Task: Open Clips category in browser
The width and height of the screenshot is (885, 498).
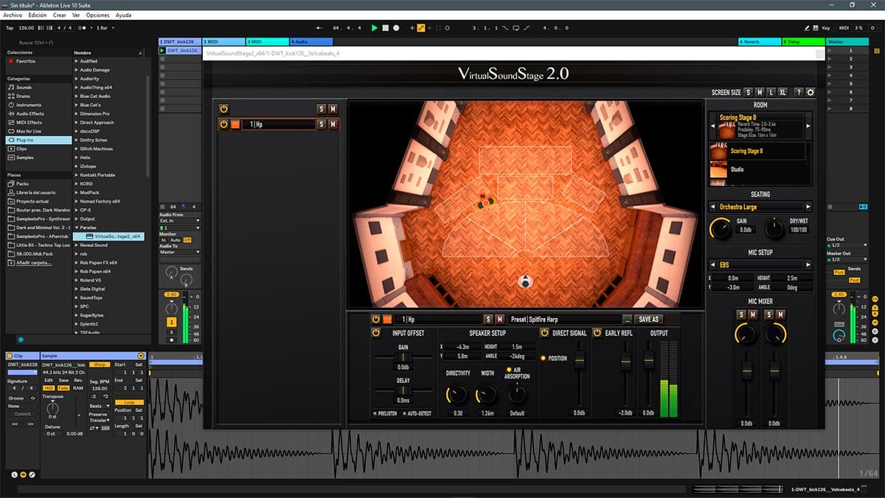Action: tap(21, 148)
